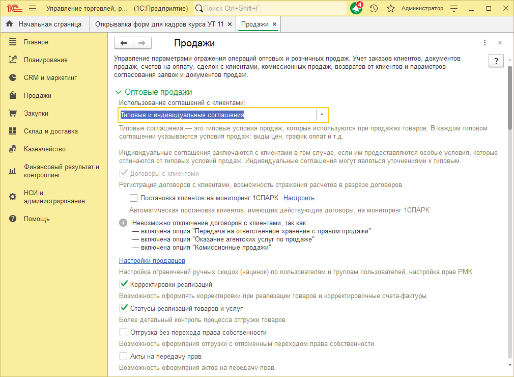
Task: Click the vertical scrollbar thumb
Action: point(510,97)
